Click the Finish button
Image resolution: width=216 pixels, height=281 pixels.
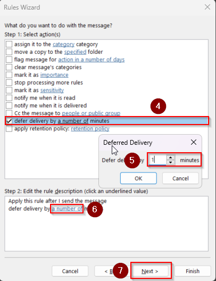(193, 271)
